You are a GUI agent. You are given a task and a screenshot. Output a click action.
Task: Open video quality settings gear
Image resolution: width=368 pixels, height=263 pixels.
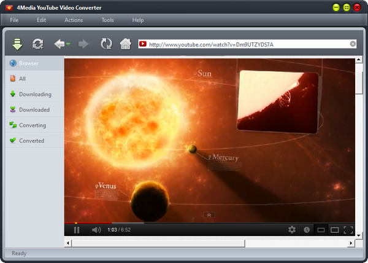click(x=292, y=230)
